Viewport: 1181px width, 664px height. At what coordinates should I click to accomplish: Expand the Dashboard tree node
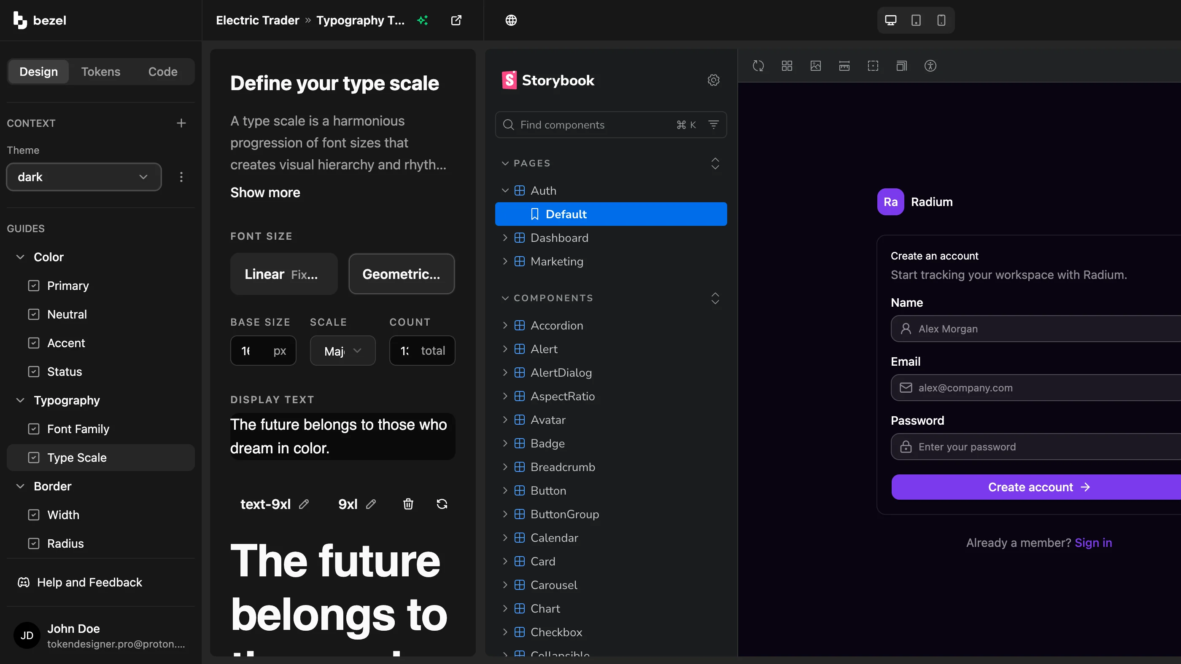coord(505,238)
